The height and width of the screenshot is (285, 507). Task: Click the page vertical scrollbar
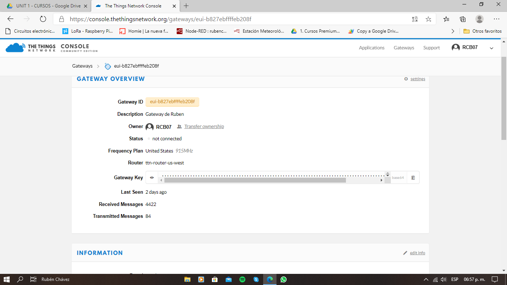pos(504,98)
